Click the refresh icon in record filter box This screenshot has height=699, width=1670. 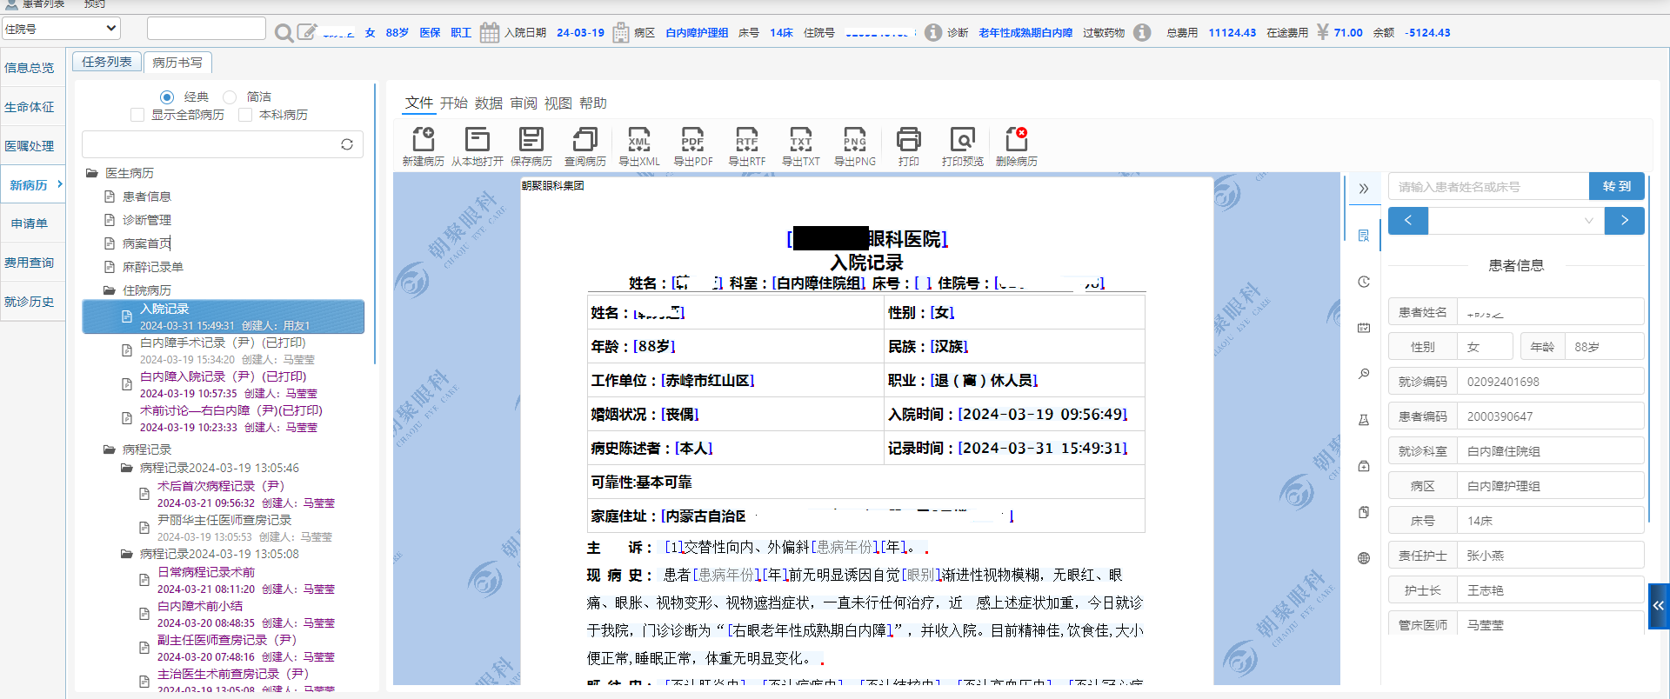pyautogui.click(x=347, y=144)
